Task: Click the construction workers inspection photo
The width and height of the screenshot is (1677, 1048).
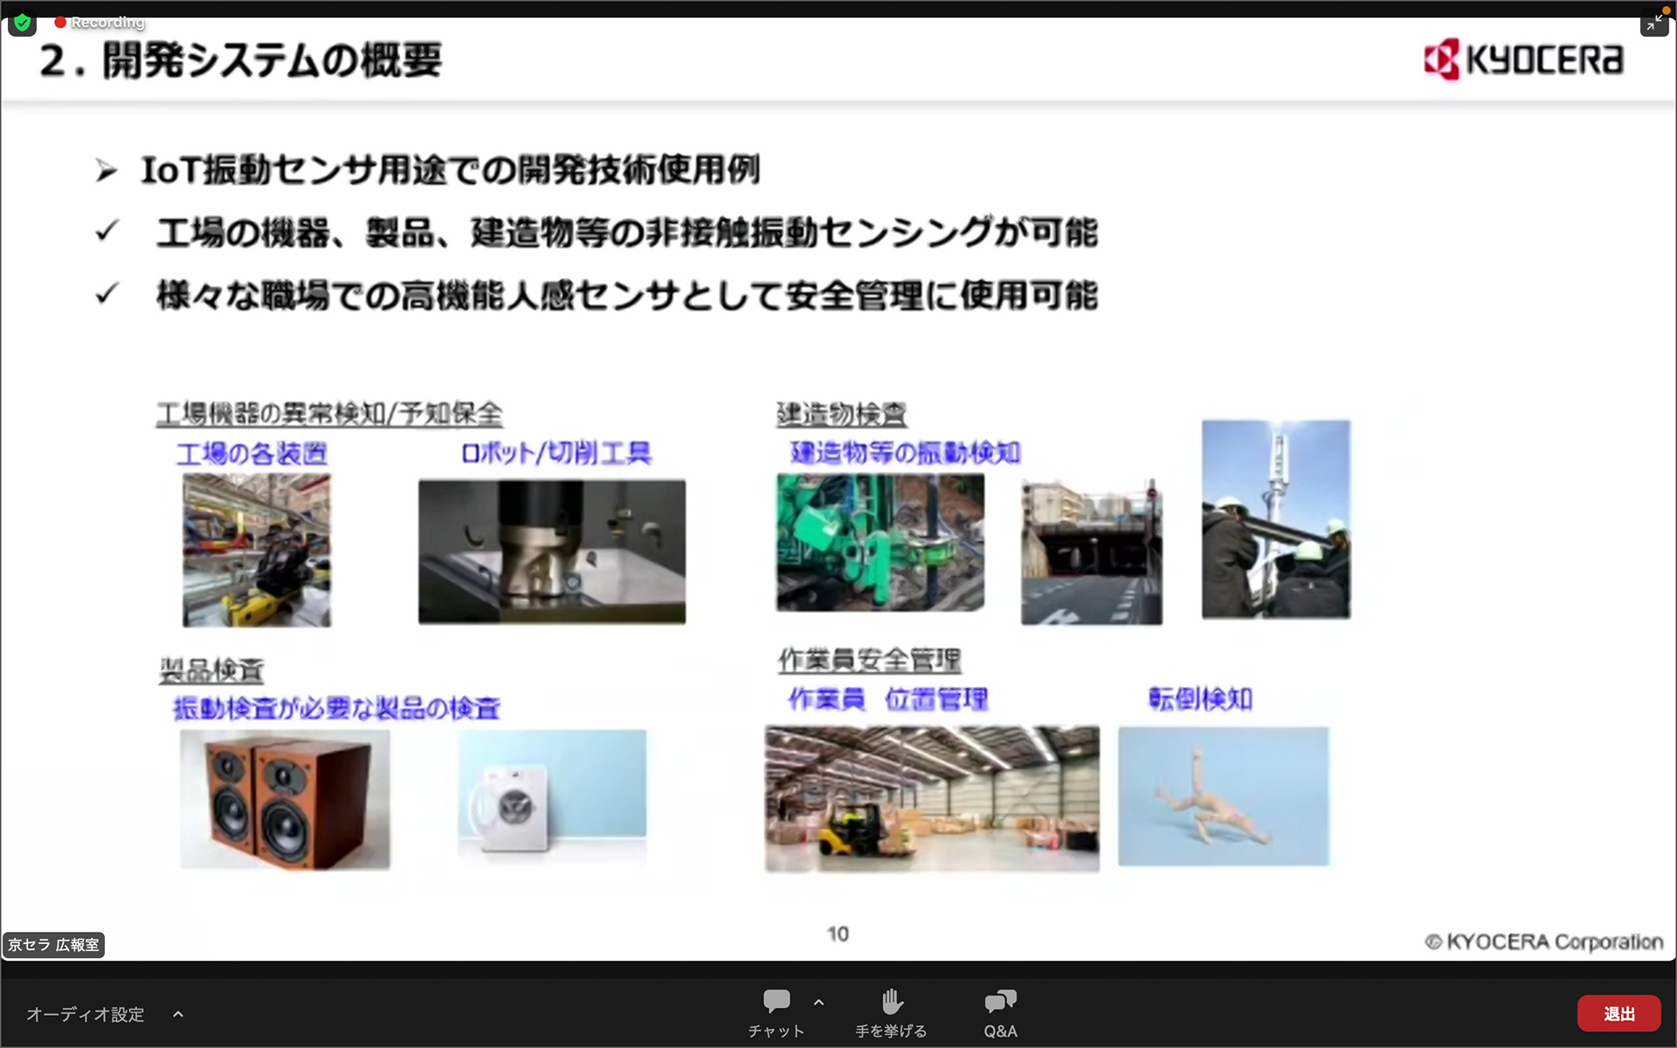Action: tap(1276, 520)
